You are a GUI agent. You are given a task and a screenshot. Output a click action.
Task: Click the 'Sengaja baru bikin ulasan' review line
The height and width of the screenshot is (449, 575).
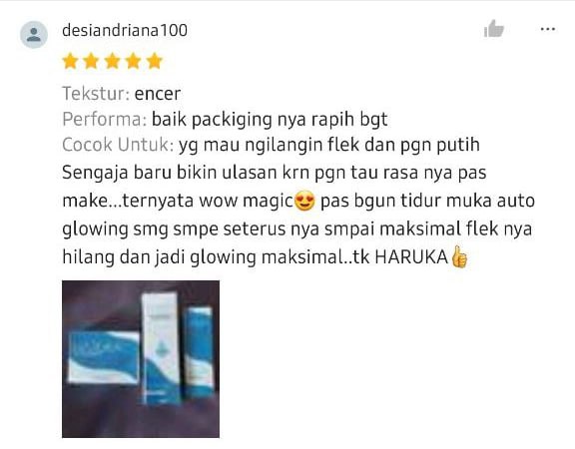click(275, 173)
